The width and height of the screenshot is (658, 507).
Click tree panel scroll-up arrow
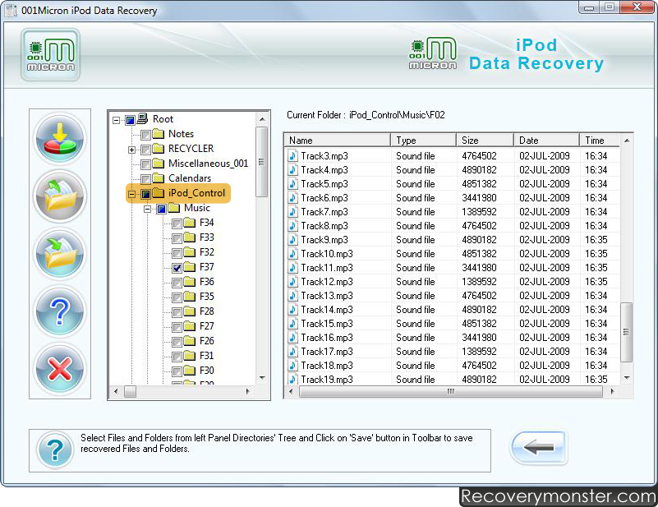click(262, 119)
